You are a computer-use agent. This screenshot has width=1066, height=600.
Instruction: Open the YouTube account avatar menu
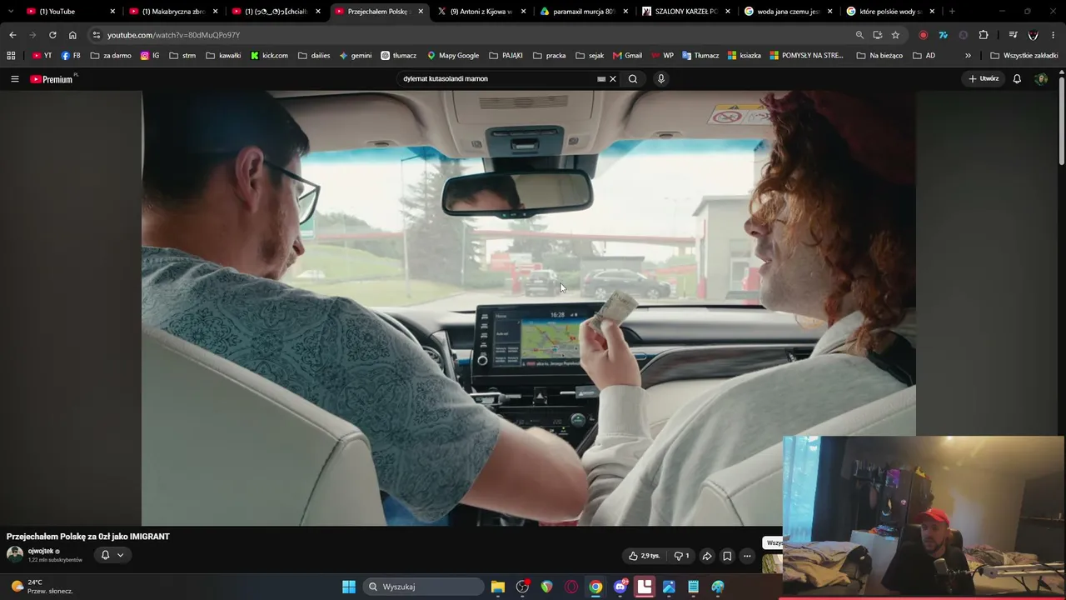coord(1041,79)
